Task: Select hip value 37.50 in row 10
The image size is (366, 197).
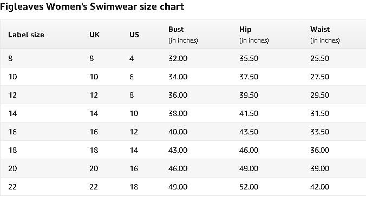Action: [x=249, y=77]
